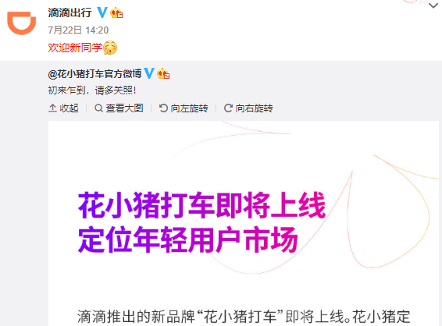Open the post timestamp 7月22日 14:20
442x326 pixels.
point(78,30)
